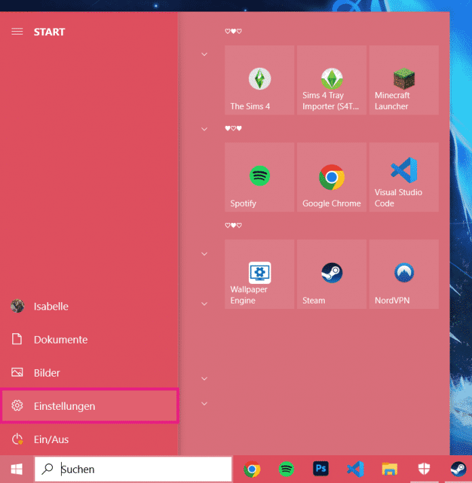The image size is (472, 483).
Task: Open the Spotify start menu tile
Action: [x=259, y=177]
